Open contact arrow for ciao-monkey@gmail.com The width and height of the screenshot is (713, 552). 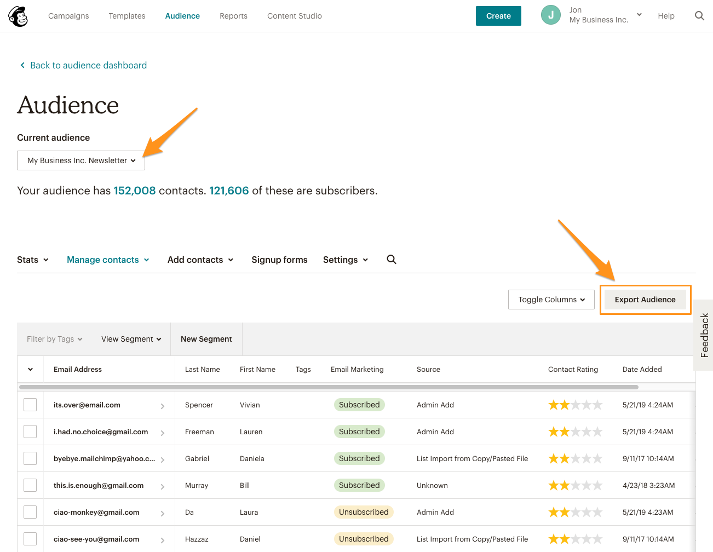click(163, 513)
